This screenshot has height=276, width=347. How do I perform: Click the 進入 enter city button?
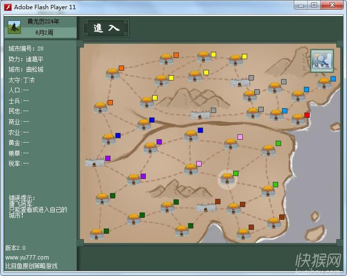coord(106,28)
